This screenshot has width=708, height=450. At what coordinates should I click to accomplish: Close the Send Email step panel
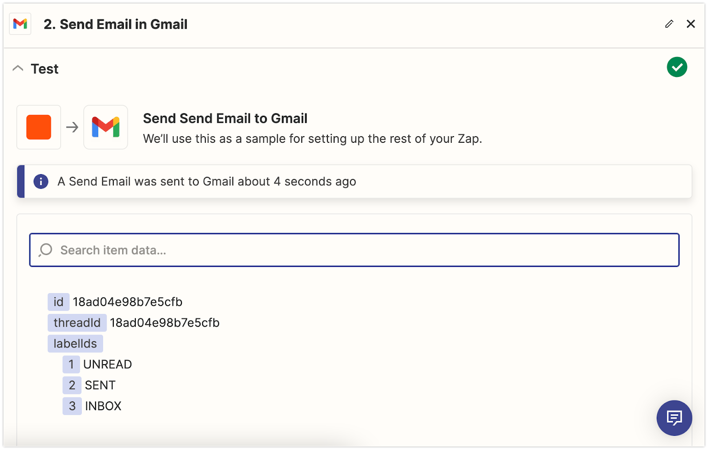tap(691, 24)
